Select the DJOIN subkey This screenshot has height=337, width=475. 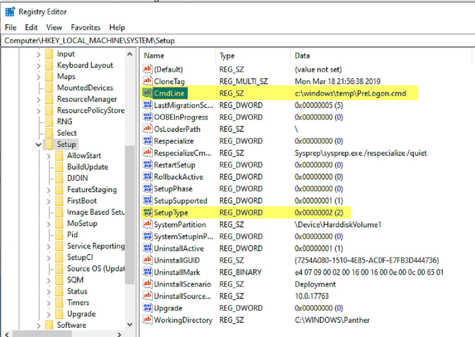coord(78,178)
